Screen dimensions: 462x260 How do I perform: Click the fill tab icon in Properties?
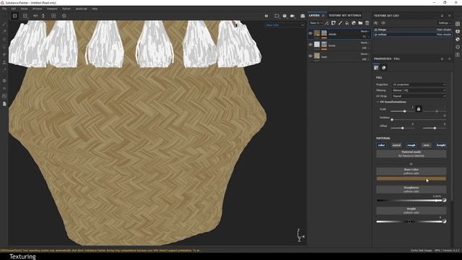[376, 67]
